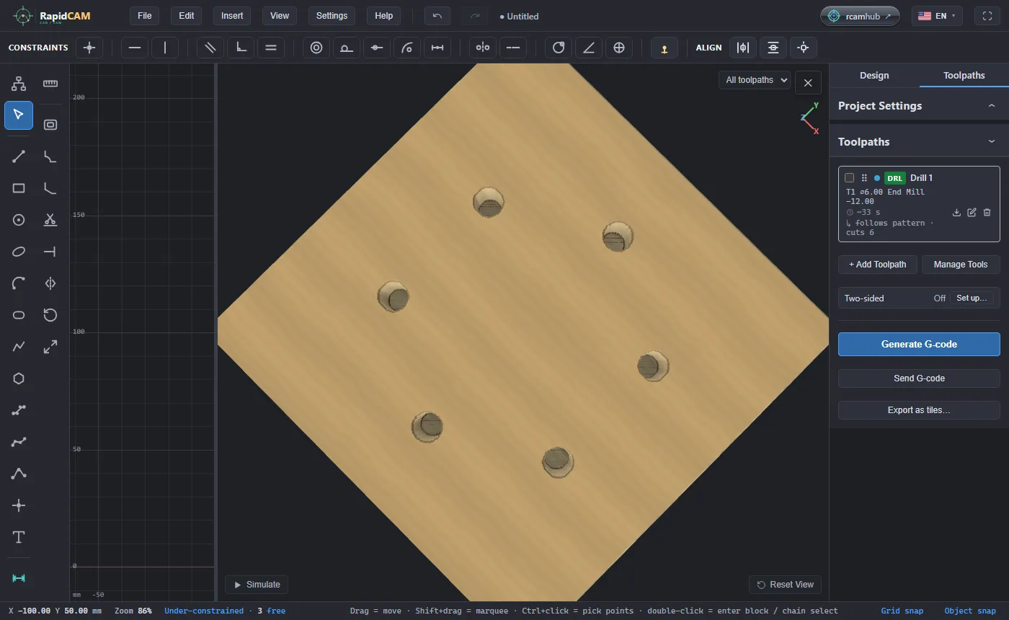Select the Trim scissors tool

pos(50,220)
